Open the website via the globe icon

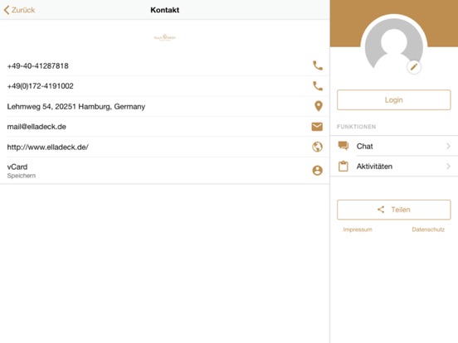click(x=317, y=147)
